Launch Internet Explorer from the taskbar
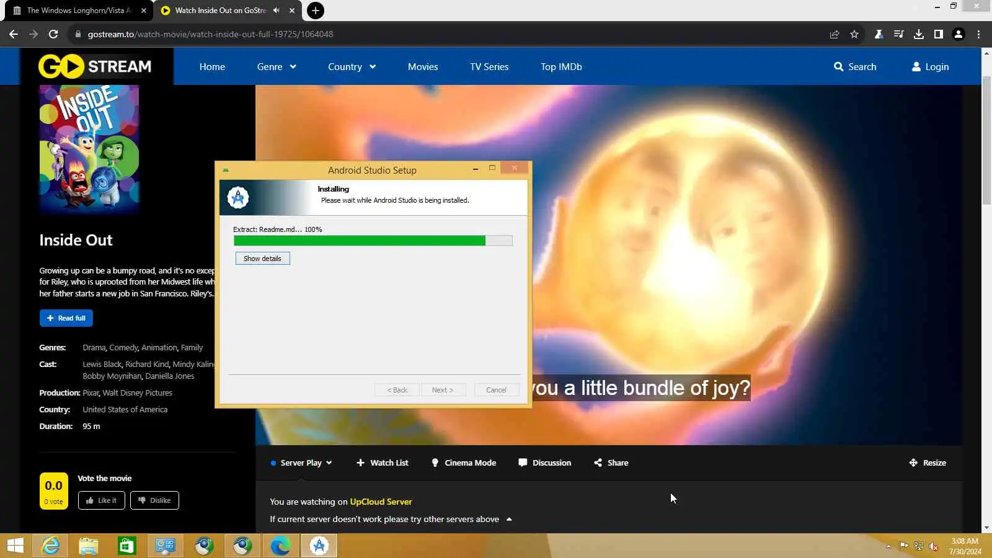 (50, 546)
